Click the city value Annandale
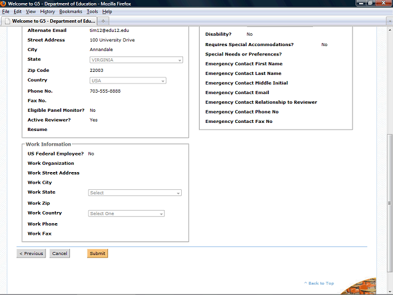 pyautogui.click(x=101, y=50)
